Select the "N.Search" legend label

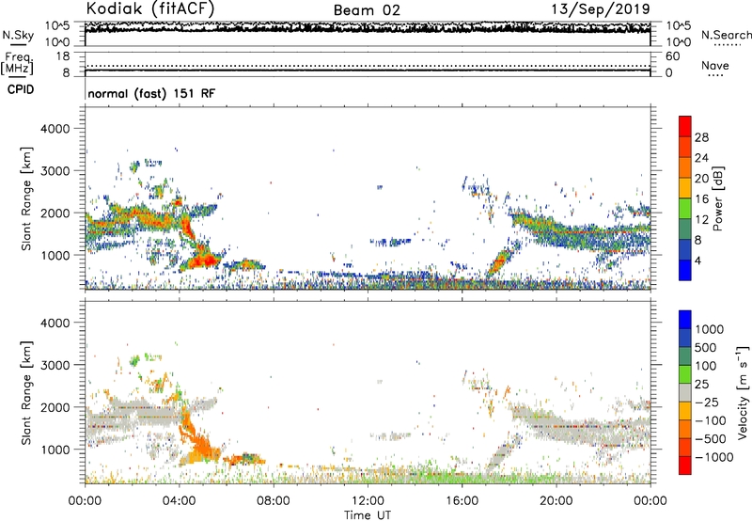coord(726,35)
